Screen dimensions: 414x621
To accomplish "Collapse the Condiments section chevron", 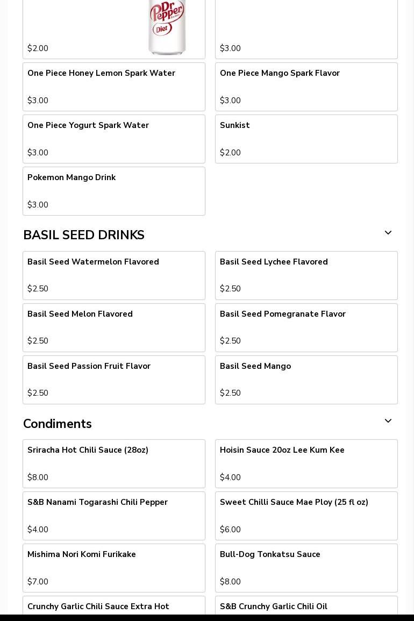I will point(388,421).
